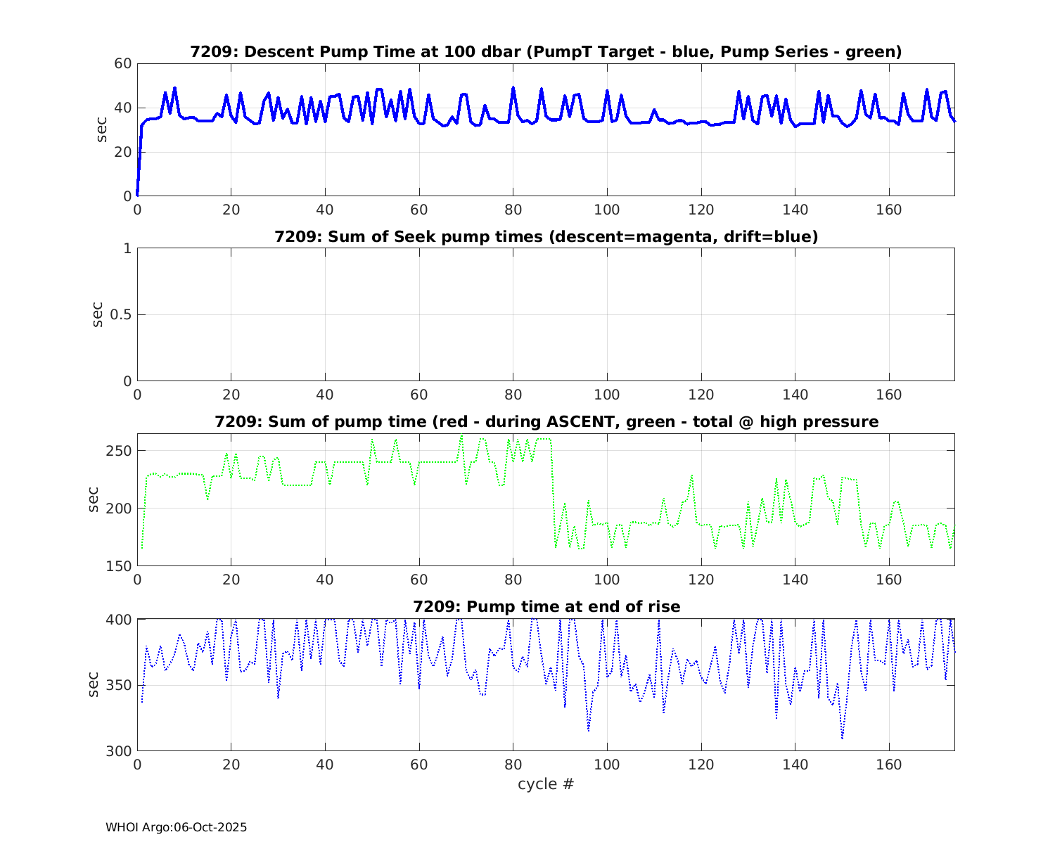The width and height of the screenshot is (1055, 844).
Task: Click the lowest dip near cycle 150 in bottom plot
Action: click(x=842, y=737)
